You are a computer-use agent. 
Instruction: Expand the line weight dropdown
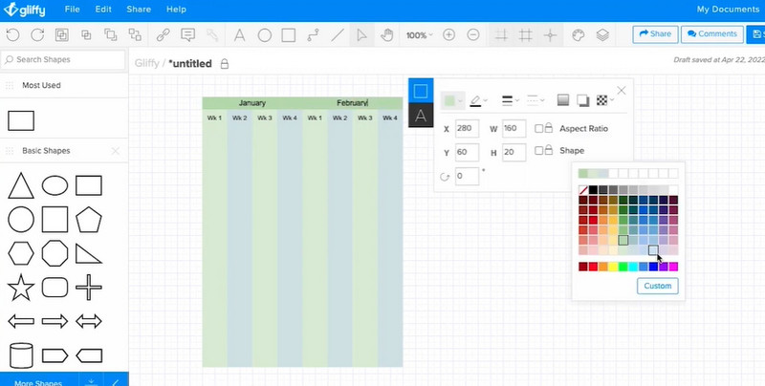click(x=511, y=100)
